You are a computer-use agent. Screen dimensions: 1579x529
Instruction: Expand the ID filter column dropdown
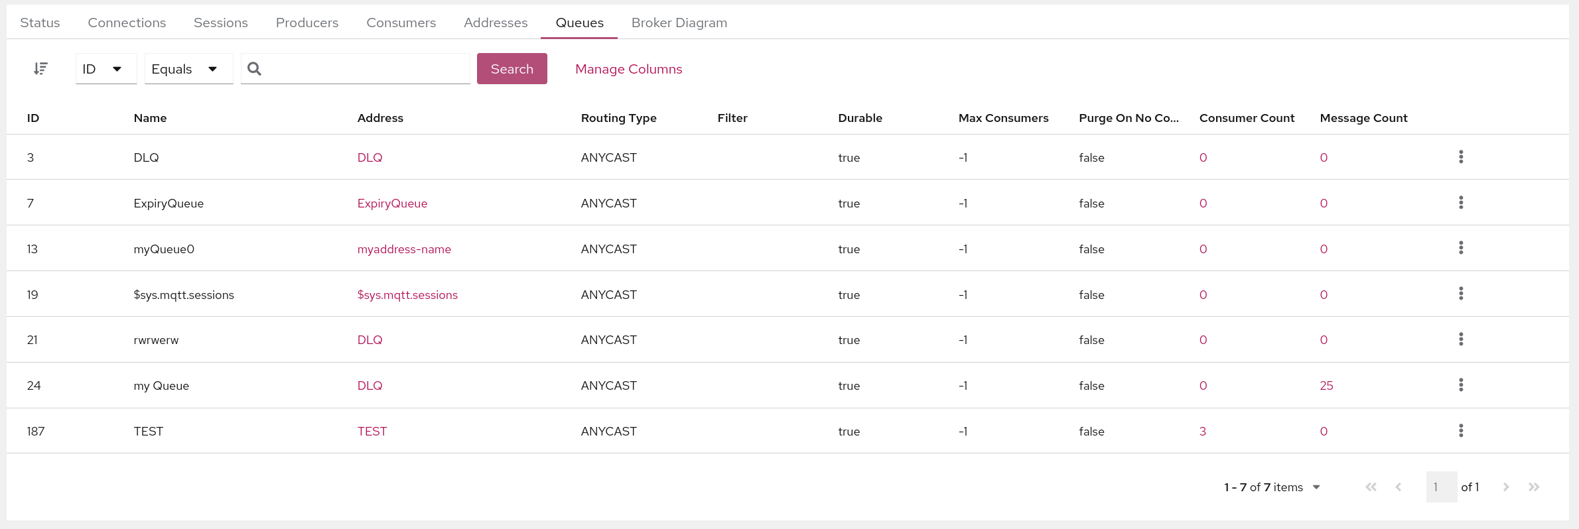(x=105, y=69)
